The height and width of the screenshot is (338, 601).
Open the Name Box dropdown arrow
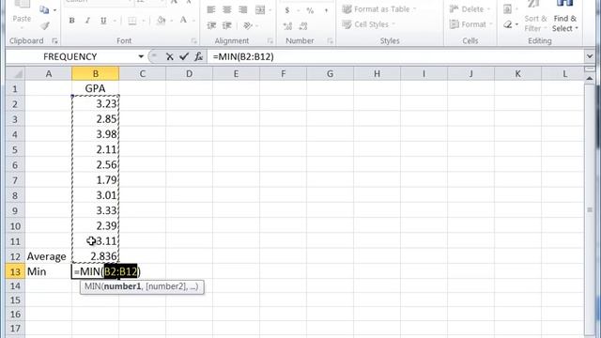(x=141, y=56)
